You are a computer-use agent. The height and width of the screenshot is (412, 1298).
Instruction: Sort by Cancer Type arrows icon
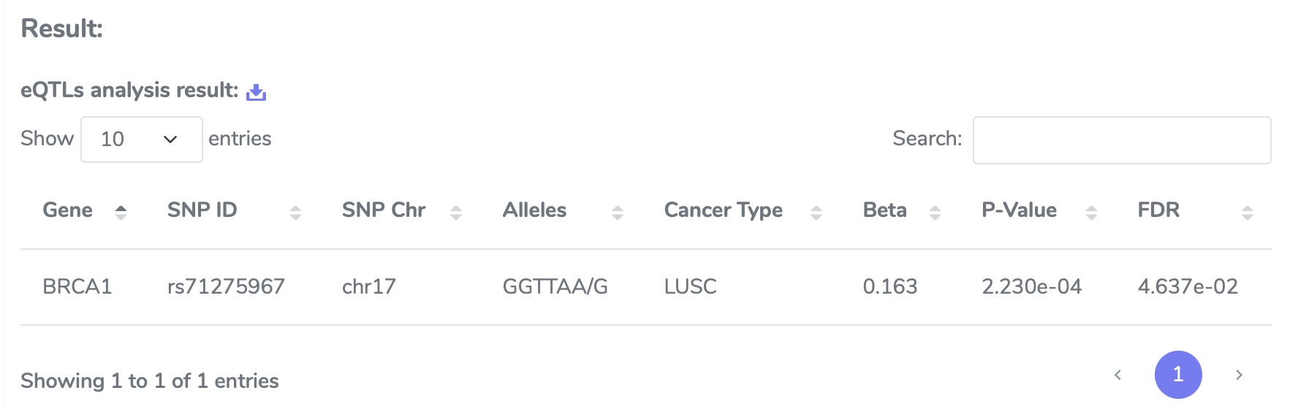tap(816, 212)
